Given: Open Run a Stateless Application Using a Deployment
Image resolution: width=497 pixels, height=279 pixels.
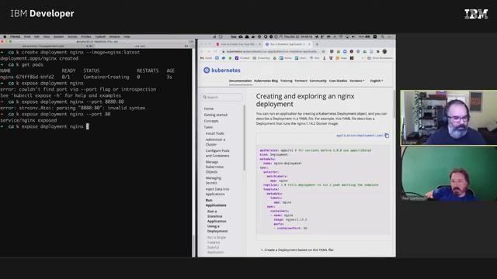Looking at the screenshot, I should pos(217,221).
